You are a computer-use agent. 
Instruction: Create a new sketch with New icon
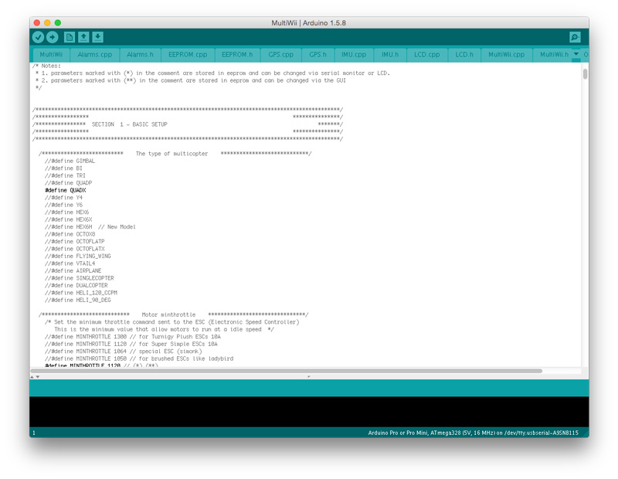coord(70,37)
